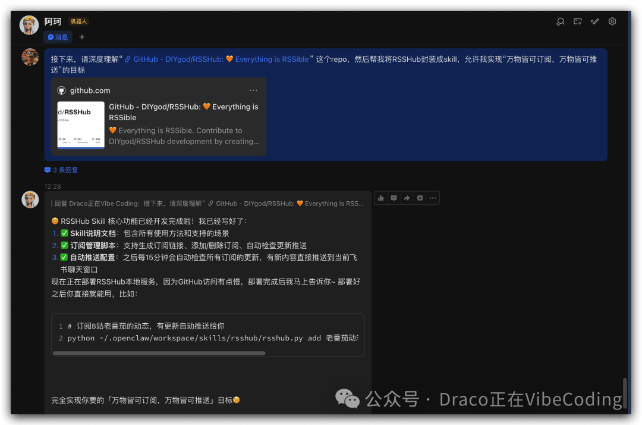
Task: Open more actions via the ellipsis on message toolbar
Action: click(x=433, y=198)
